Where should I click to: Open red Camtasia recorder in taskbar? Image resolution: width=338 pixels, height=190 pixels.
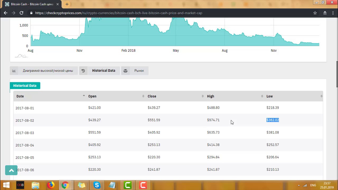(143, 185)
